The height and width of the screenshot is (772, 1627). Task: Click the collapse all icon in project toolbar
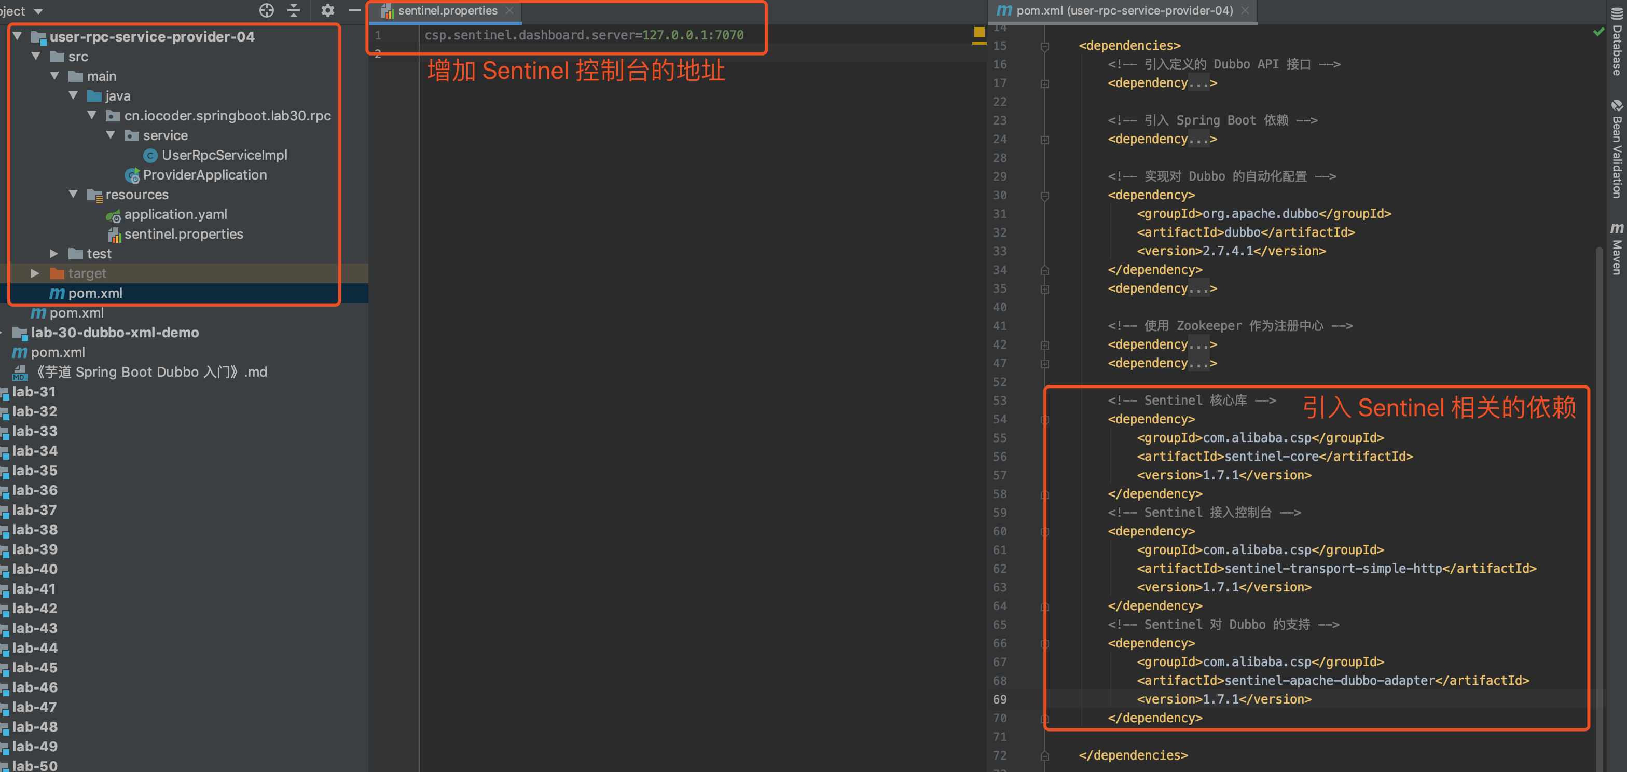point(294,10)
